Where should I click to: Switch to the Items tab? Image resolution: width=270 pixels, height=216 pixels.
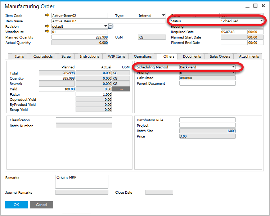(19, 57)
